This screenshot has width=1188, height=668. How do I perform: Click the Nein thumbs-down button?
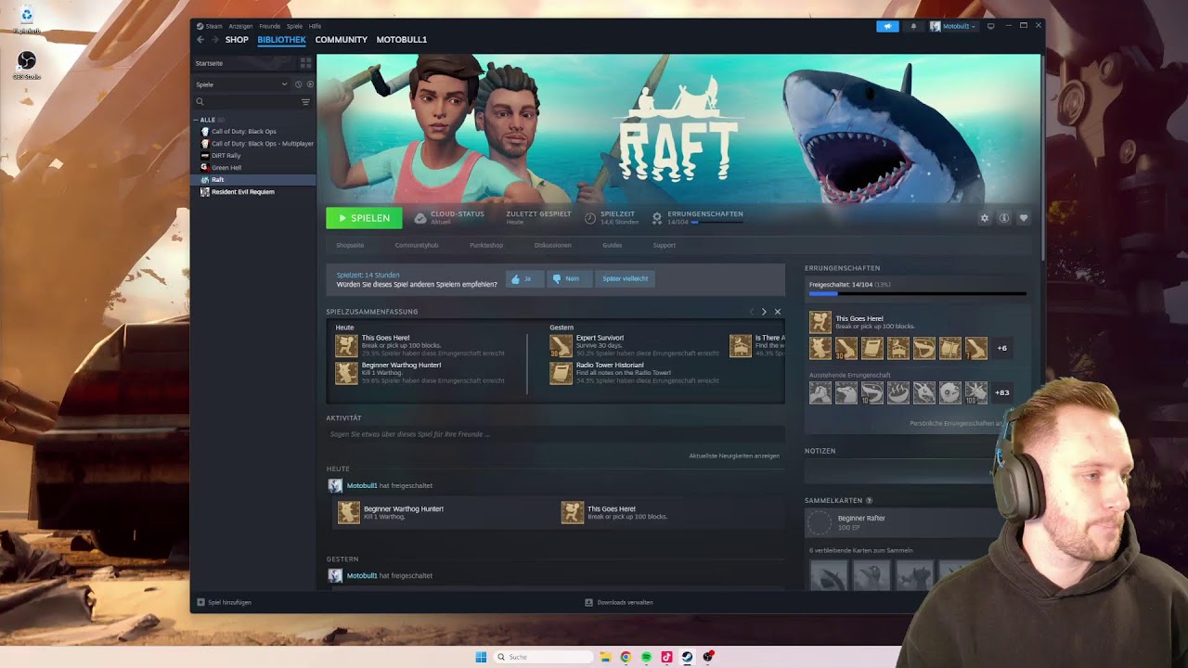click(570, 278)
